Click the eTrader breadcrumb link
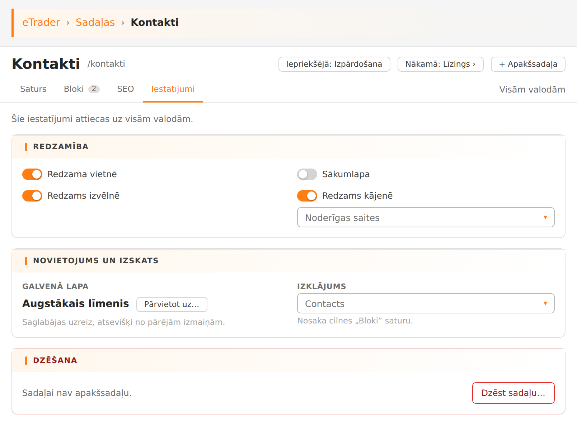The width and height of the screenshot is (577, 426). [x=41, y=22]
